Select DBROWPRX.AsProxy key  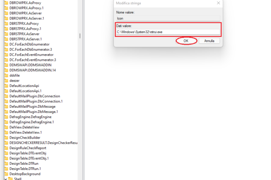(x=25, y=3)
